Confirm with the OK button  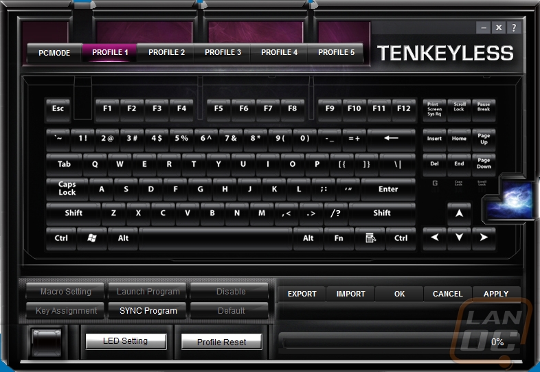(x=399, y=294)
